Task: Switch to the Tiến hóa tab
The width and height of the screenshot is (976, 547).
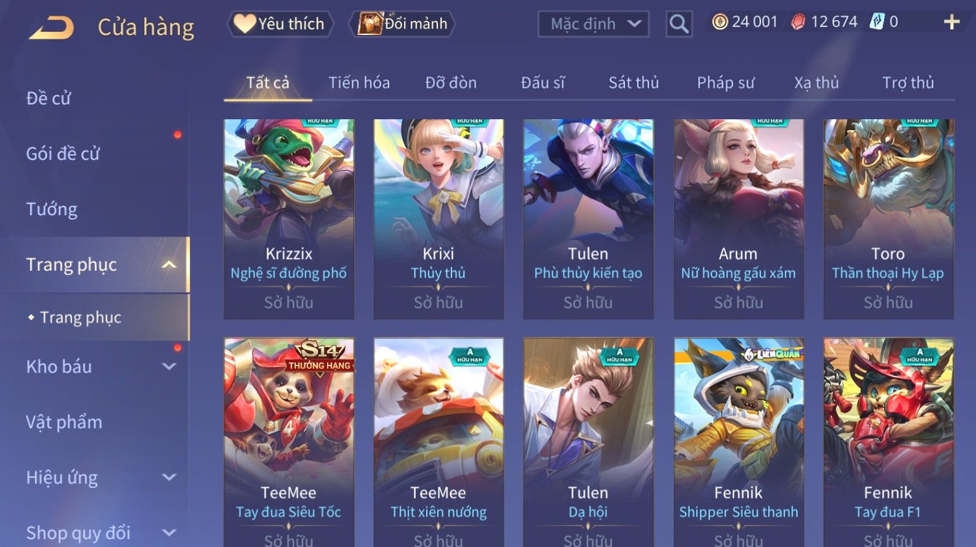Action: pos(359,83)
